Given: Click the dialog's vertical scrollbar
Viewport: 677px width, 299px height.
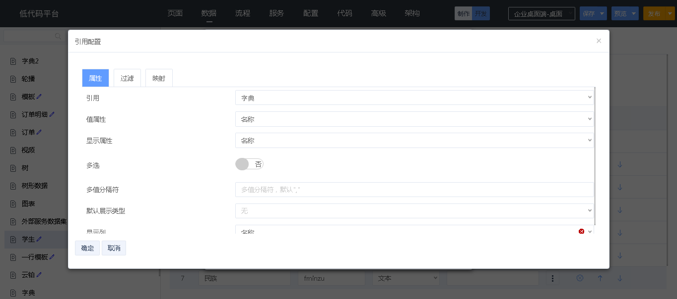Looking at the screenshot, I should point(595,156).
